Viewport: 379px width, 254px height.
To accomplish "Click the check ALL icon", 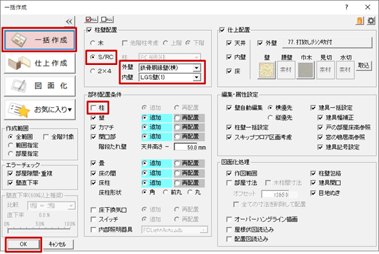I will tap(91, 19).
